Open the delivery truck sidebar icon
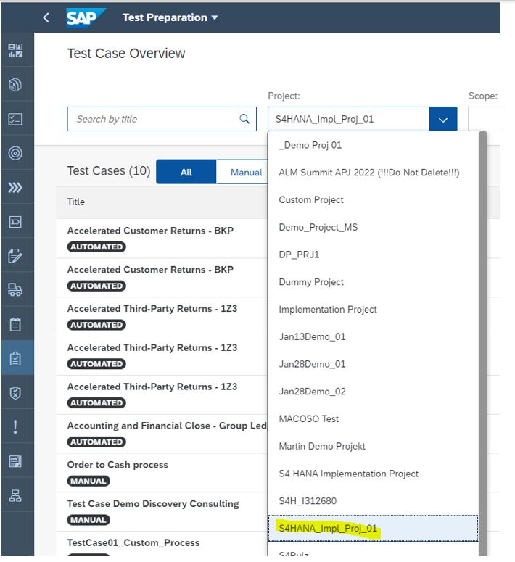 (15, 289)
